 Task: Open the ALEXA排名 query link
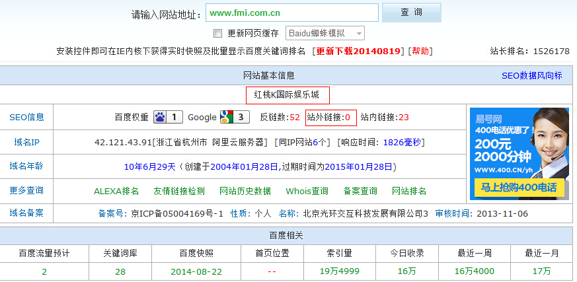click(x=116, y=191)
